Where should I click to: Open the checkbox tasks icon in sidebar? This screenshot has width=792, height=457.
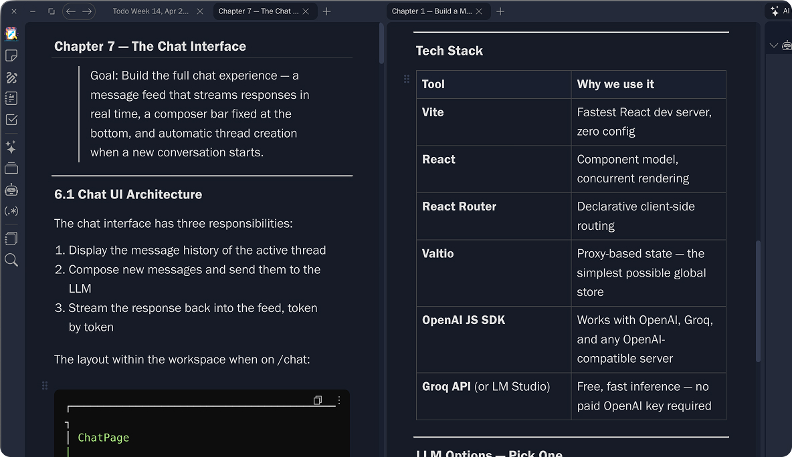11,120
